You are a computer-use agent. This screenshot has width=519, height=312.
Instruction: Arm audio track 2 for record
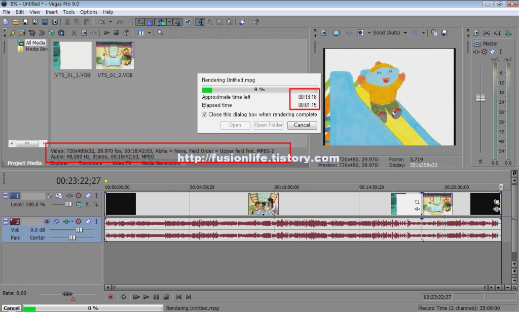pos(47,221)
